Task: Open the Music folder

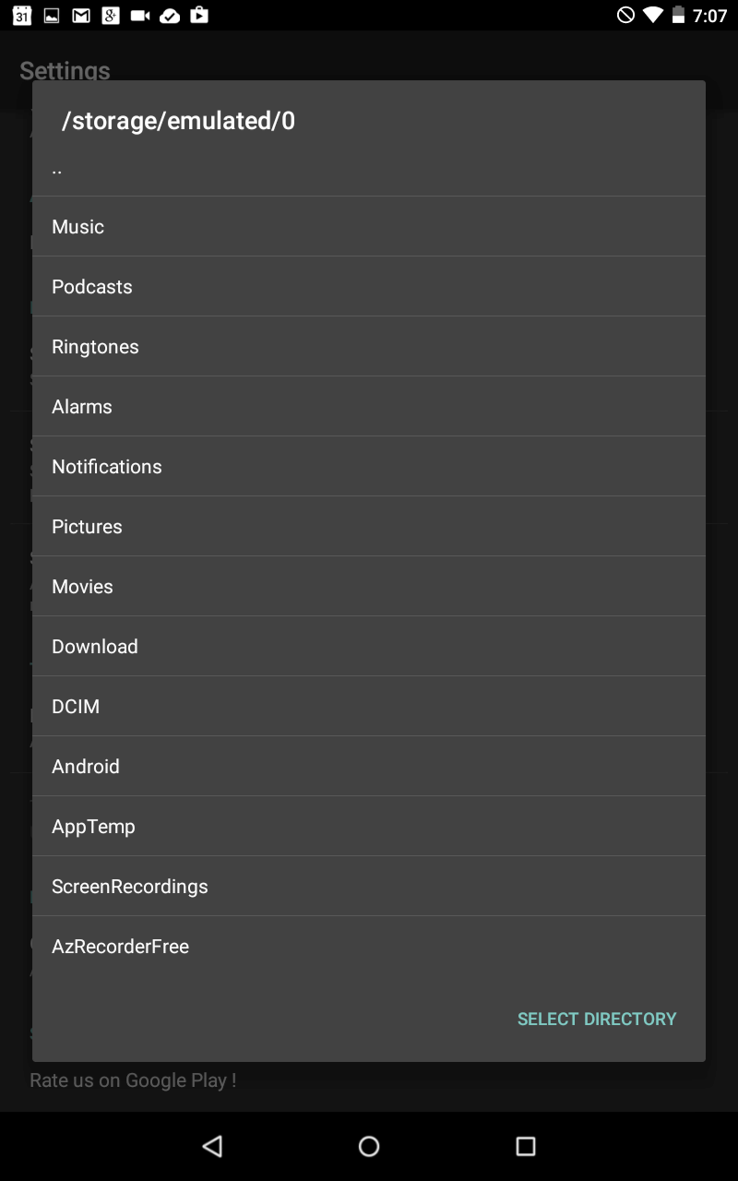Action: point(369,226)
